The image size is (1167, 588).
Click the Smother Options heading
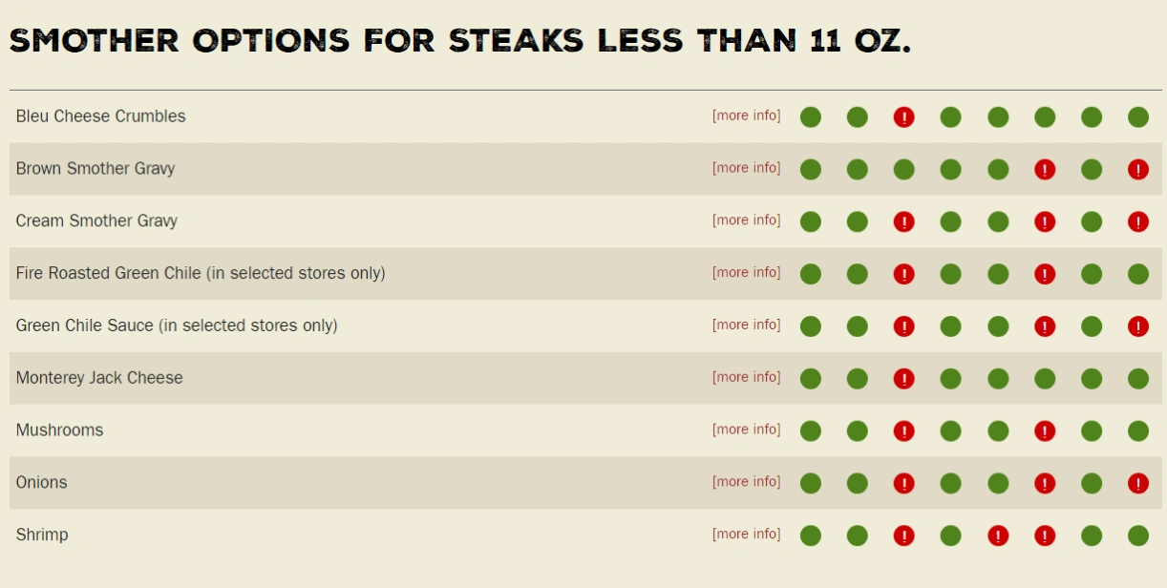tap(459, 41)
